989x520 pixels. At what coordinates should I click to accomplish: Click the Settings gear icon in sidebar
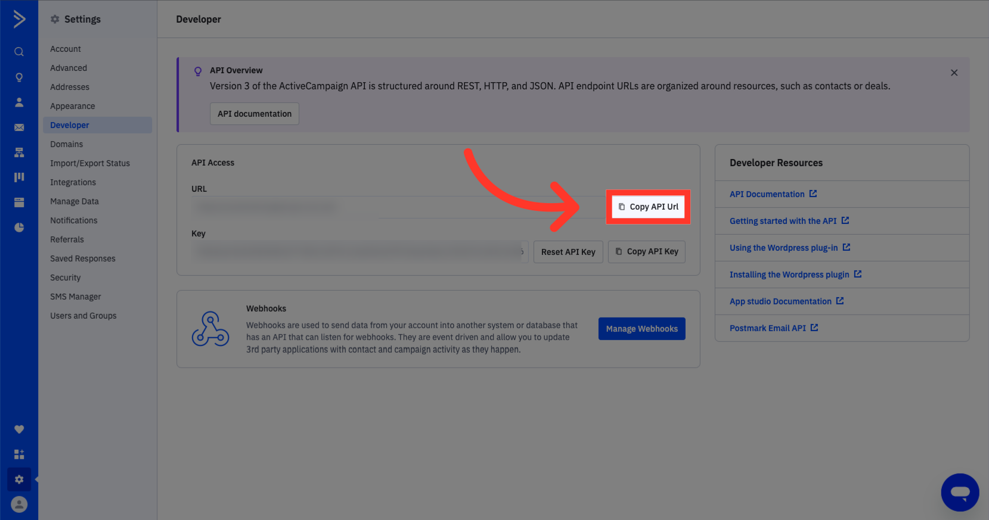[19, 479]
